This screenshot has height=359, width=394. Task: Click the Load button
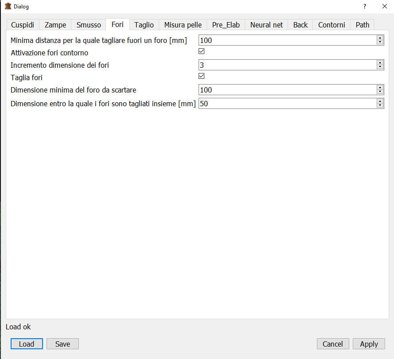pyautogui.click(x=27, y=344)
